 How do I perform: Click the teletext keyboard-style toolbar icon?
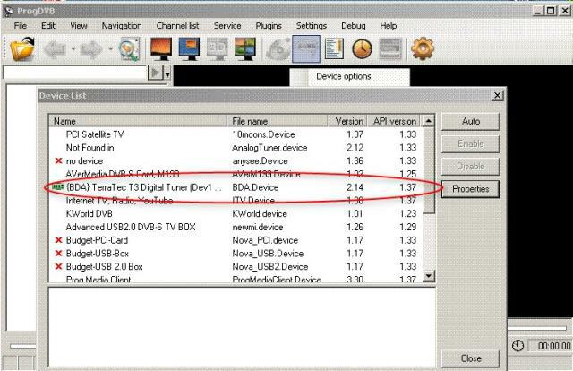[389, 49]
